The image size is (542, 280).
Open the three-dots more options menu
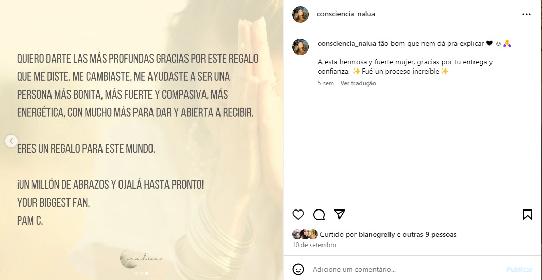pyautogui.click(x=526, y=14)
